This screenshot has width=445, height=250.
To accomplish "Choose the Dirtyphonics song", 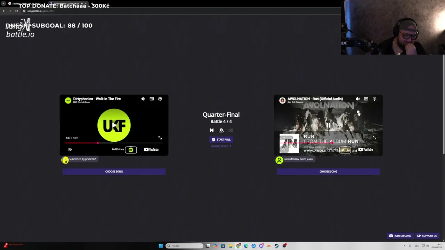I will [x=114, y=172].
